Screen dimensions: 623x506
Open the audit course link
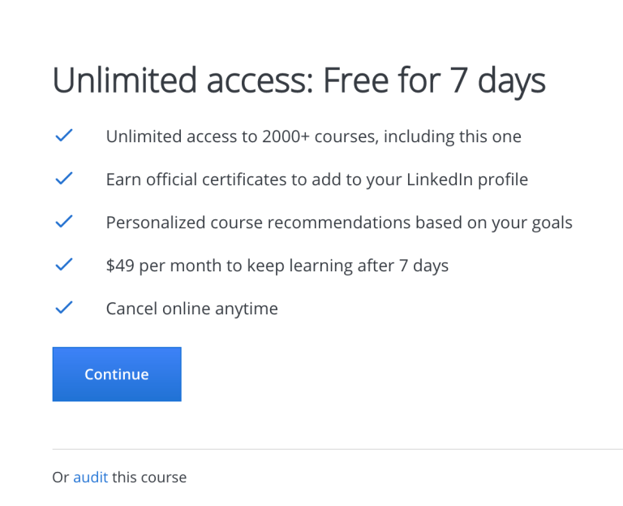(90, 478)
